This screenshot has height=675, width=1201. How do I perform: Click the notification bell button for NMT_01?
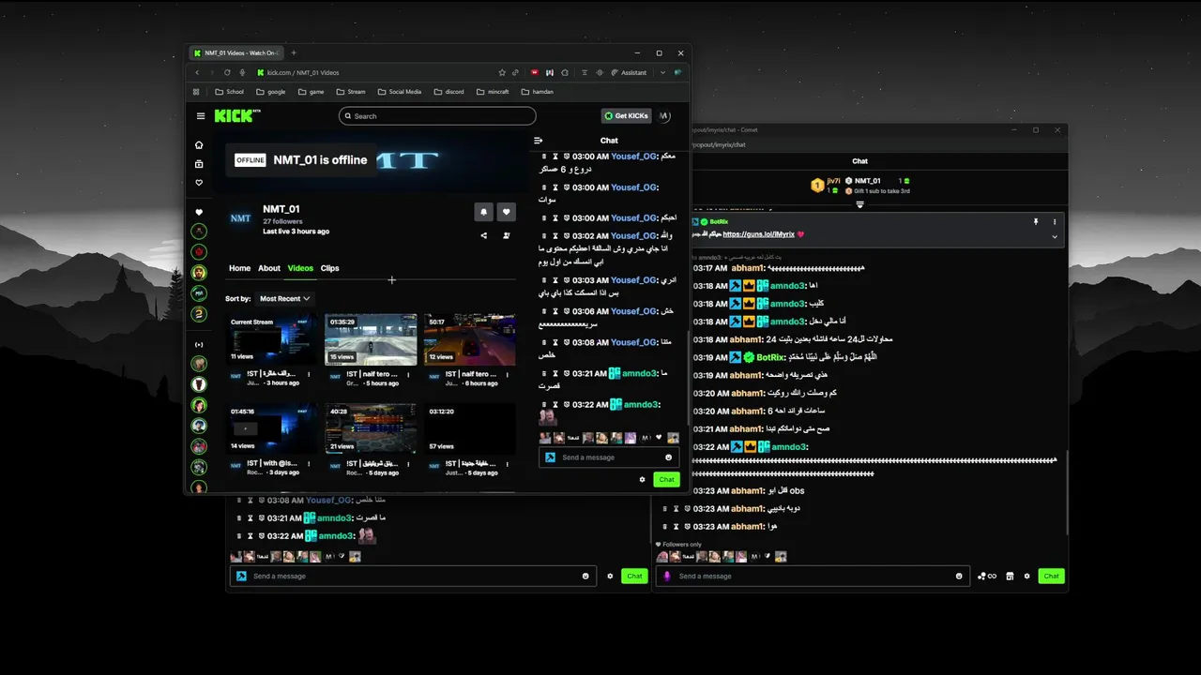pos(483,212)
